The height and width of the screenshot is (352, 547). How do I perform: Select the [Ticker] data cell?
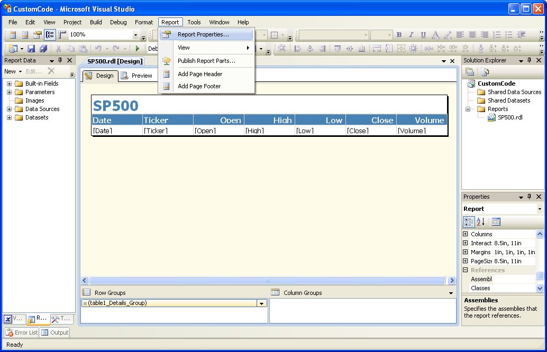coord(168,131)
